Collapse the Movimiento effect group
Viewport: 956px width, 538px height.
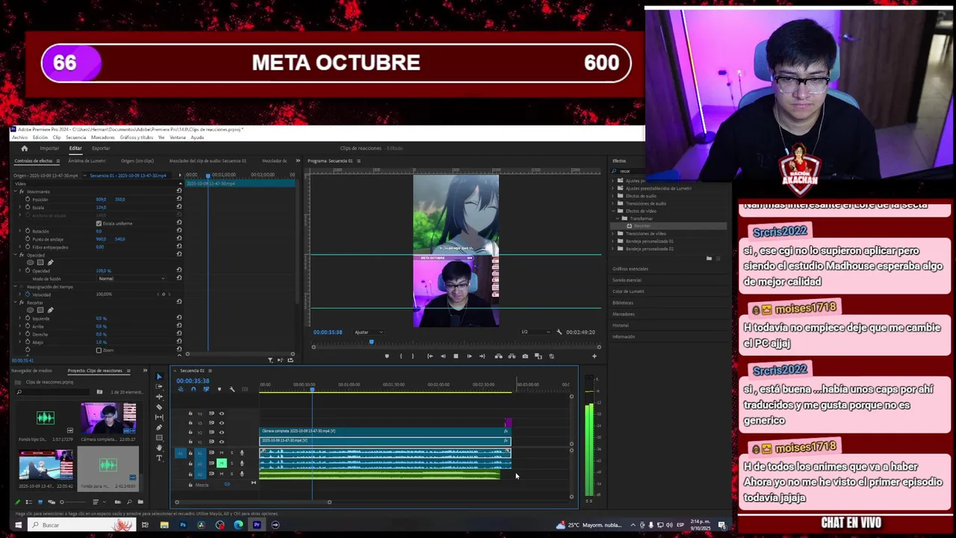[16, 191]
